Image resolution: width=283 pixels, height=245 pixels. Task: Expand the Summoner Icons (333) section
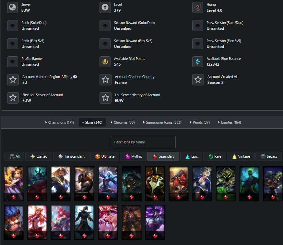[162, 122]
